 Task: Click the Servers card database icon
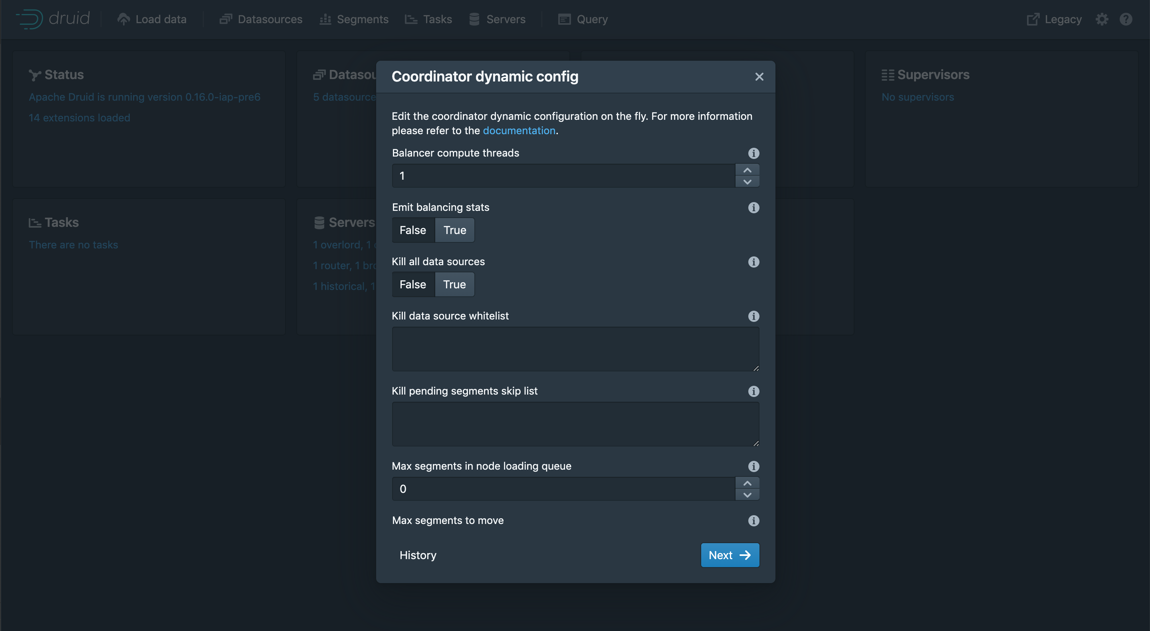tap(319, 222)
